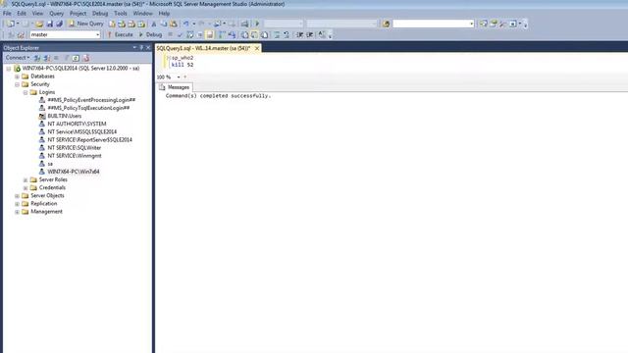This screenshot has height=353, width=628.
Task: Click the Decrease Indent icon
Action: coord(299,35)
